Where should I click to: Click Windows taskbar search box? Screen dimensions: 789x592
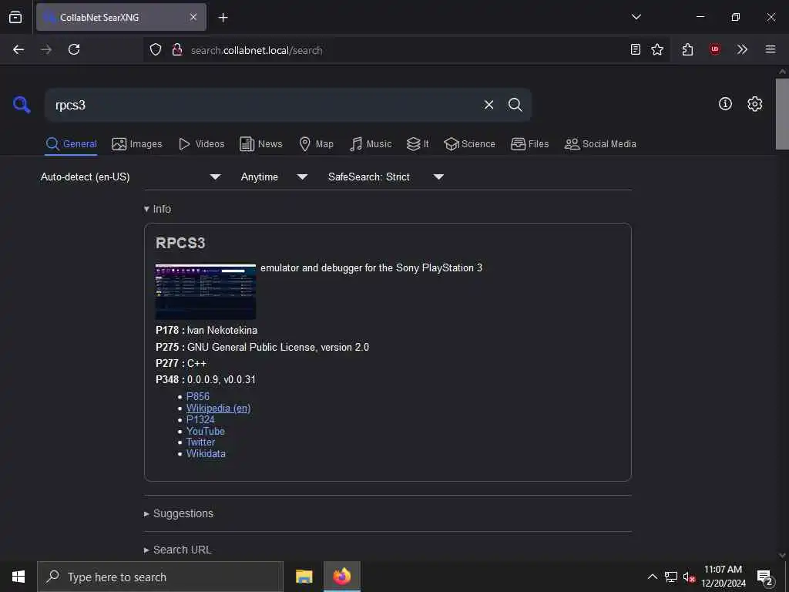[x=160, y=577]
